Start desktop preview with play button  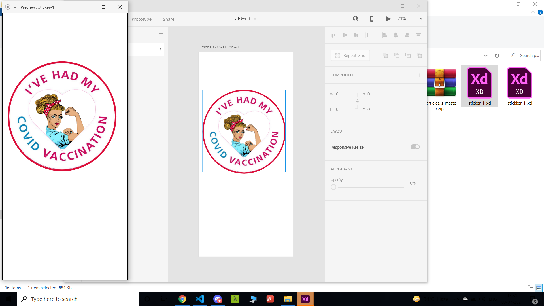pos(388,19)
